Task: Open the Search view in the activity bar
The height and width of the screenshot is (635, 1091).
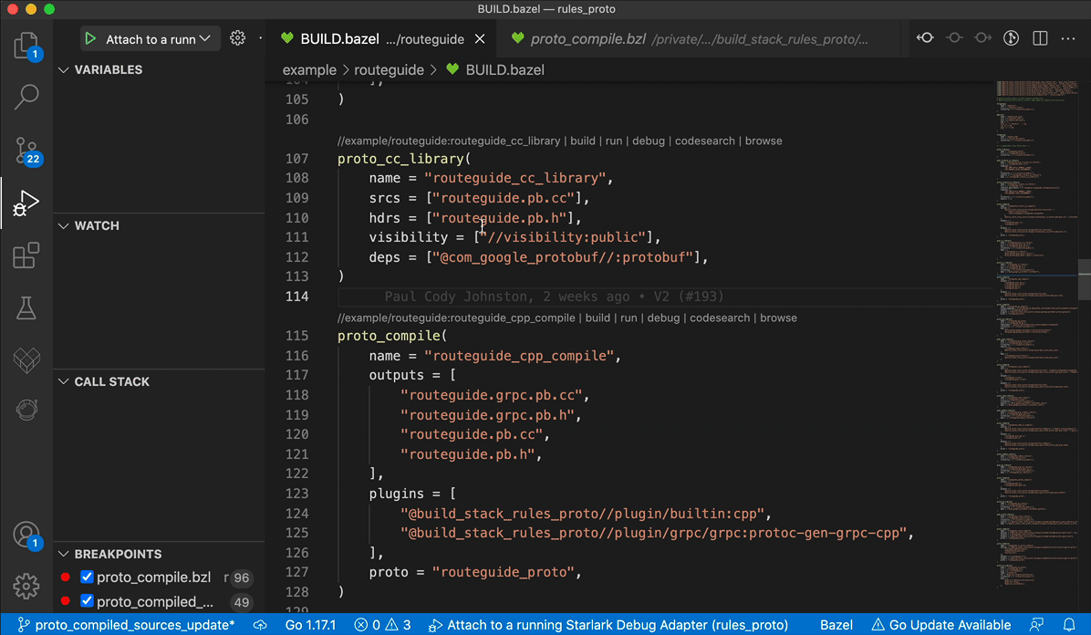Action: coord(26,97)
